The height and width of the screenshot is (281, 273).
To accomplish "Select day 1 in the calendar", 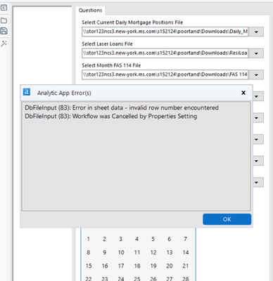I will click(x=88, y=239).
